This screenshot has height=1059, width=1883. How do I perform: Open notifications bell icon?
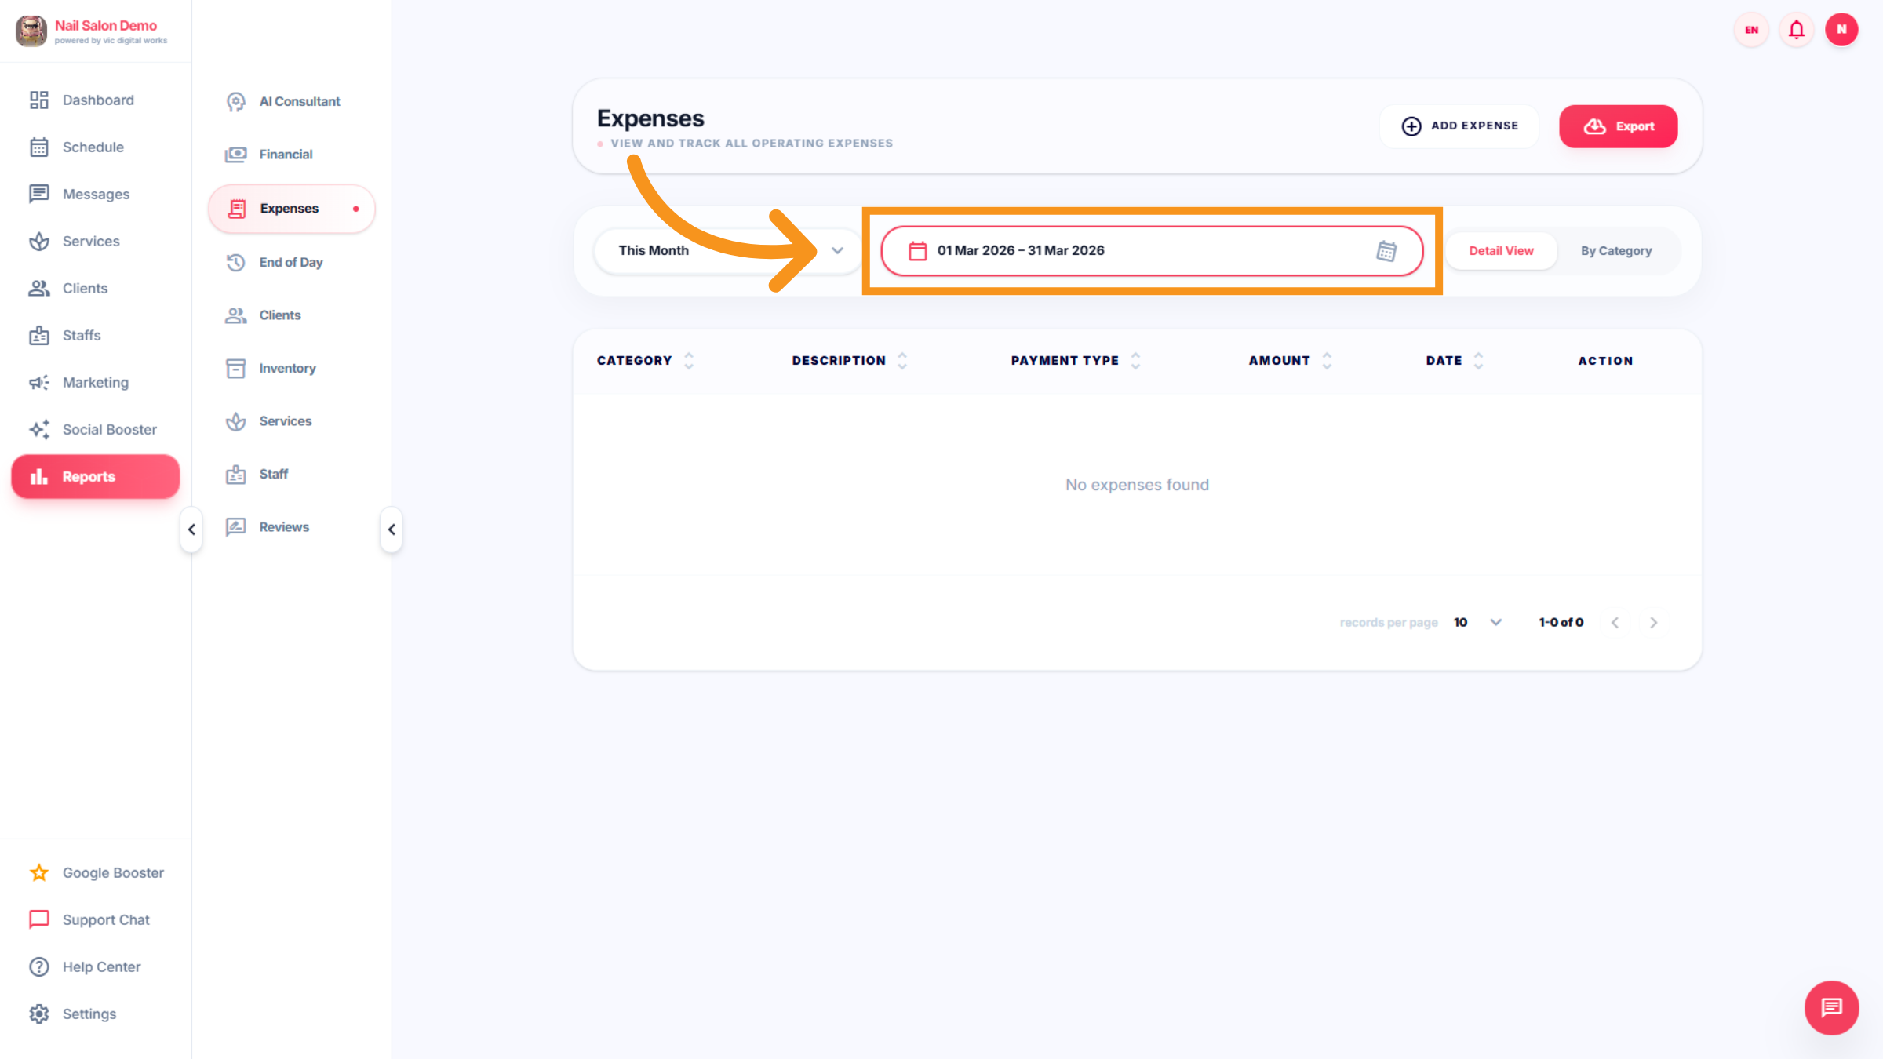(1796, 30)
